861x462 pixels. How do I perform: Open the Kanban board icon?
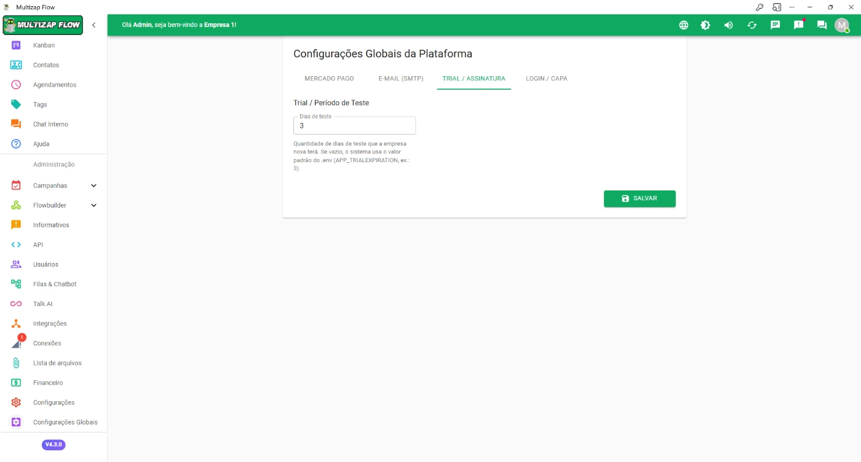pos(17,45)
